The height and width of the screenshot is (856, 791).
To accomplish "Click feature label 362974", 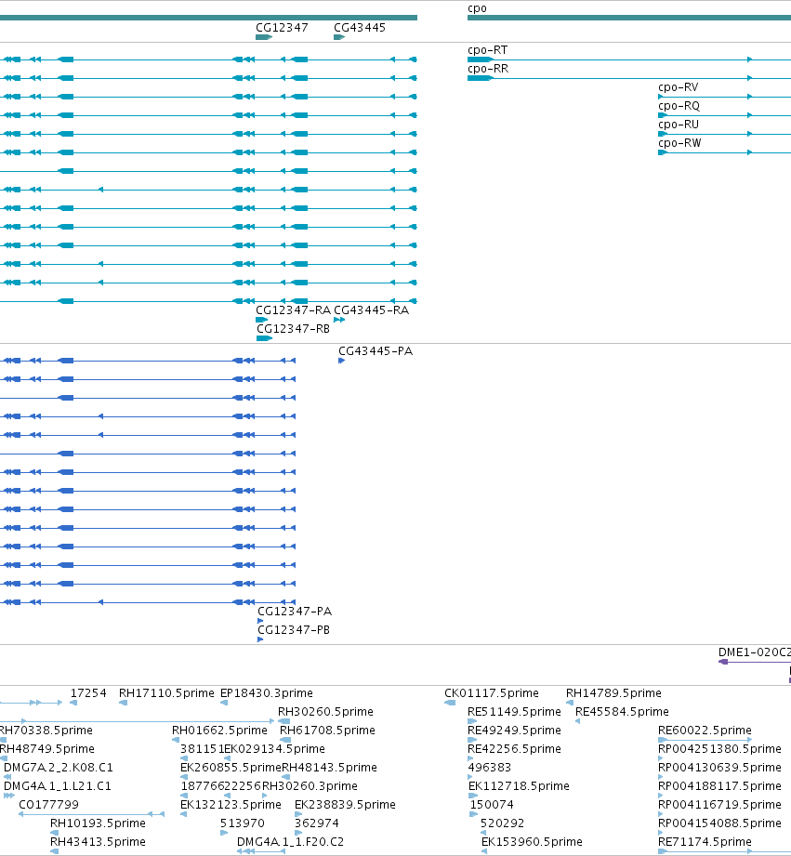I will 317,823.
